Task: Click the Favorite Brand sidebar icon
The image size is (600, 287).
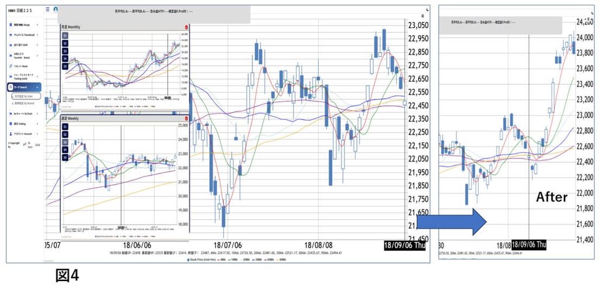Action: (11, 56)
